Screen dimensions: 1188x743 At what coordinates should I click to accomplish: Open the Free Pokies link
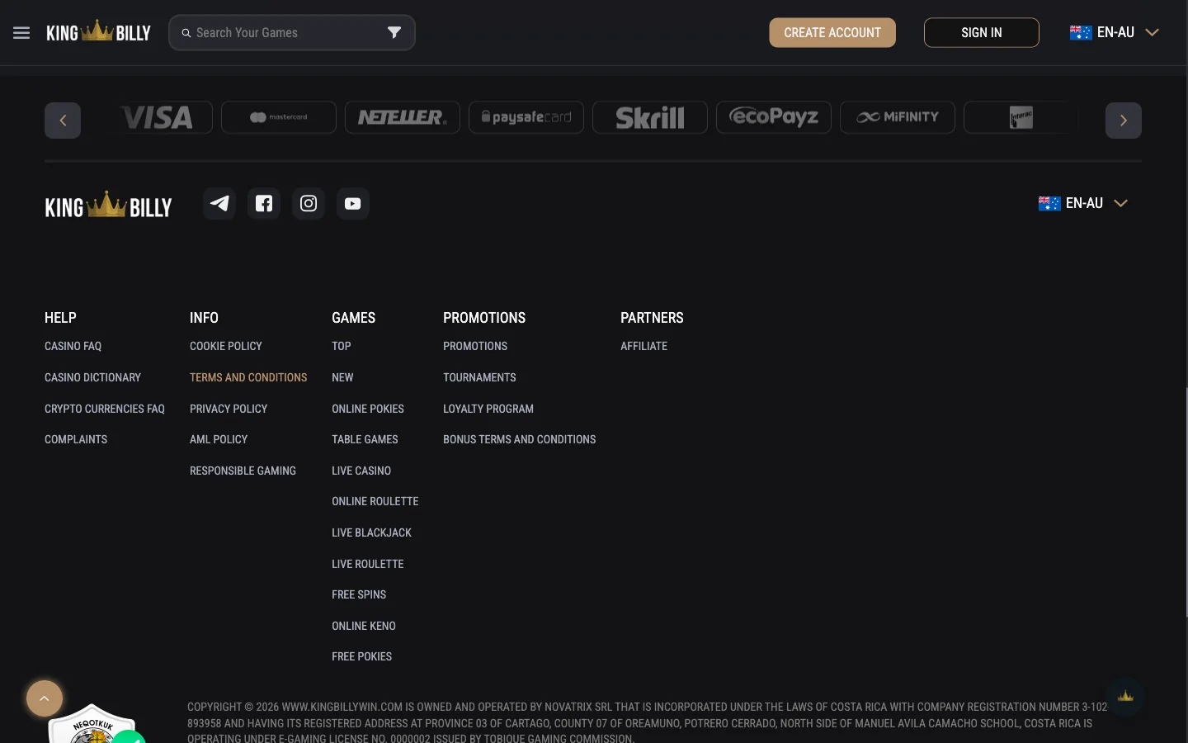[362, 656]
